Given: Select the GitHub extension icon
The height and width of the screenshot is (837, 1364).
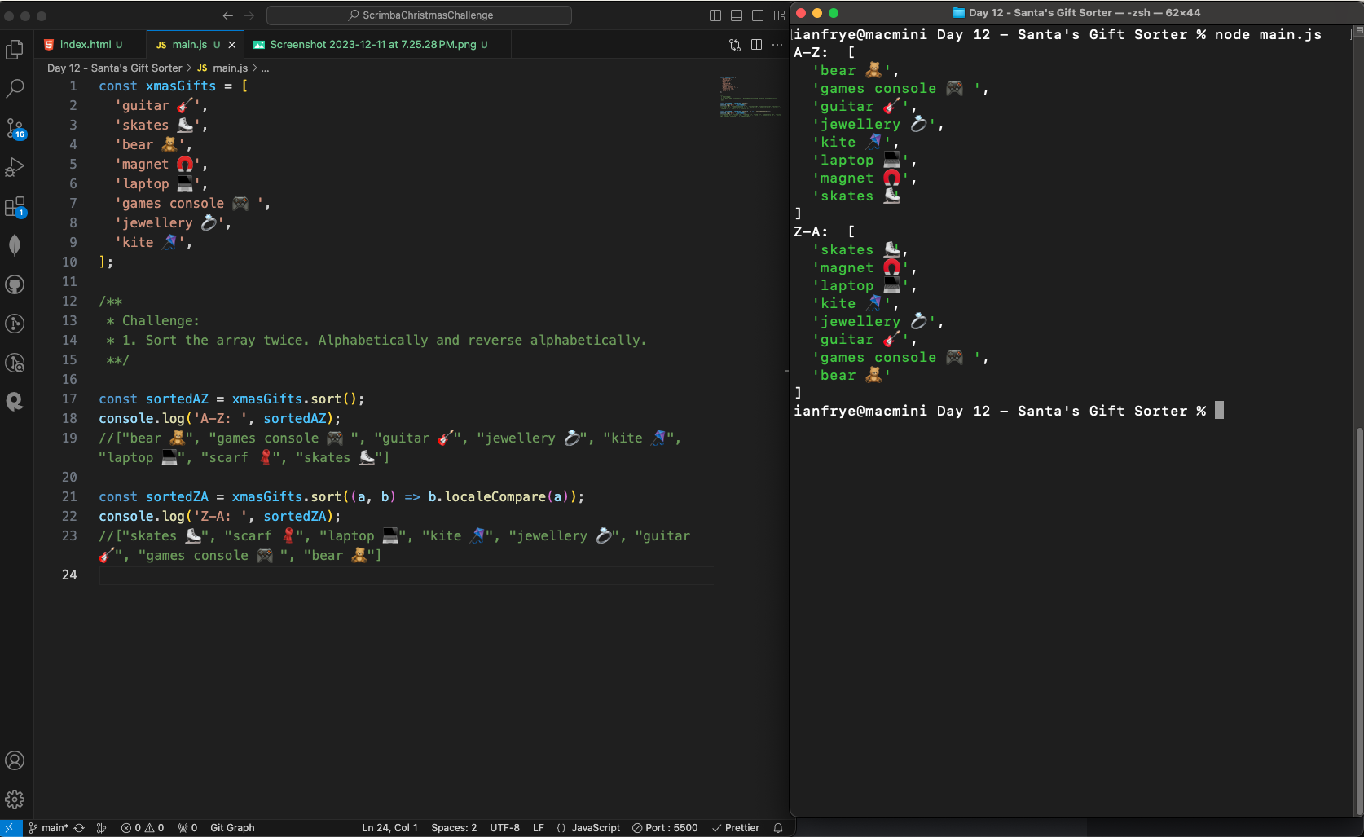Looking at the screenshot, I should pyautogui.click(x=15, y=284).
